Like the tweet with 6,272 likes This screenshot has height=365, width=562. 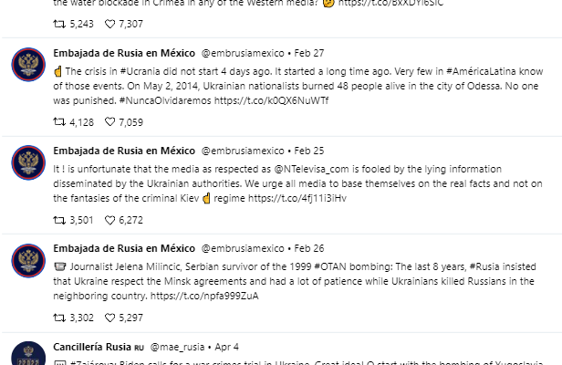tap(109, 220)
